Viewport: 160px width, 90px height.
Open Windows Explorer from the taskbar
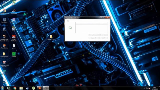21,88
